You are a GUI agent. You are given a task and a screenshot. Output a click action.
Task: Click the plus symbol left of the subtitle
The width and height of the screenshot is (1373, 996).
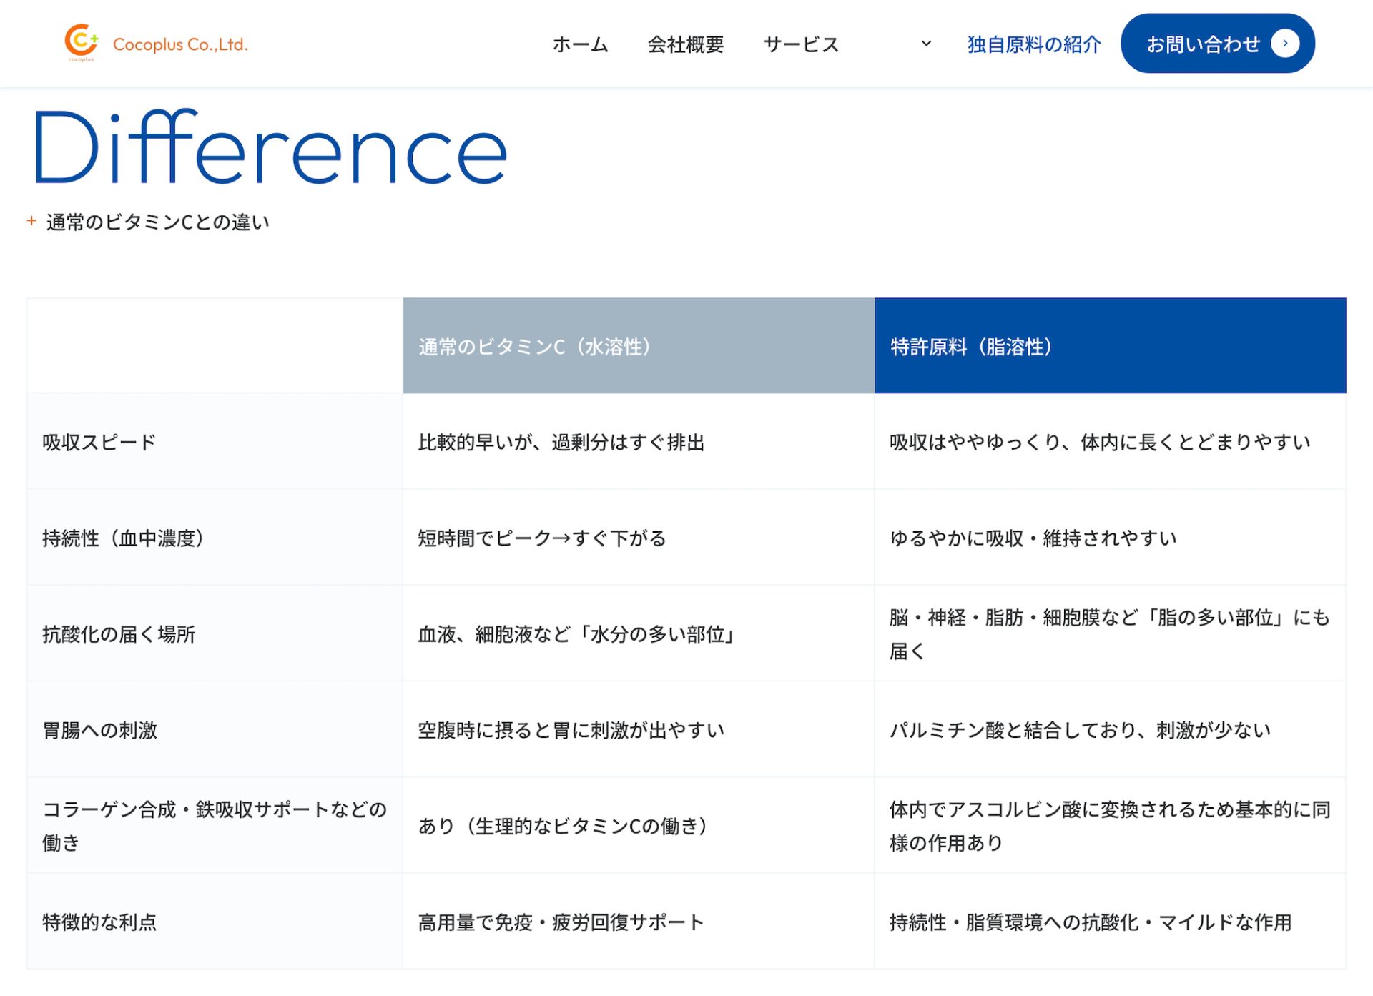pyautogui.click(x=31, y=221)
